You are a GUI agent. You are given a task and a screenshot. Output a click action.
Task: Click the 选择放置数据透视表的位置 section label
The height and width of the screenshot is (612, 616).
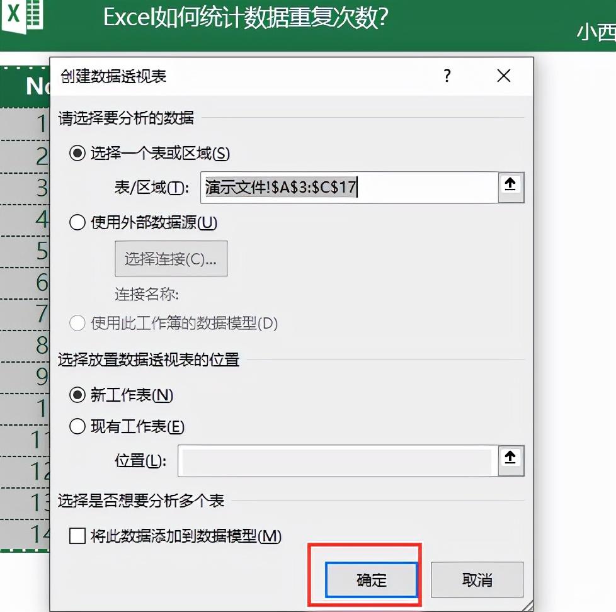(149, 360)
